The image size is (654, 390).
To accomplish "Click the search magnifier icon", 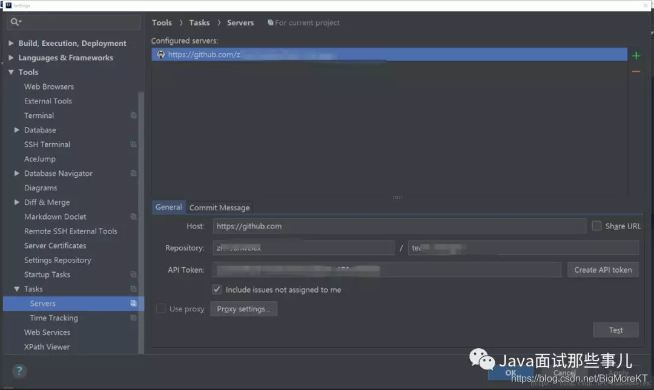I will point(15,22).
